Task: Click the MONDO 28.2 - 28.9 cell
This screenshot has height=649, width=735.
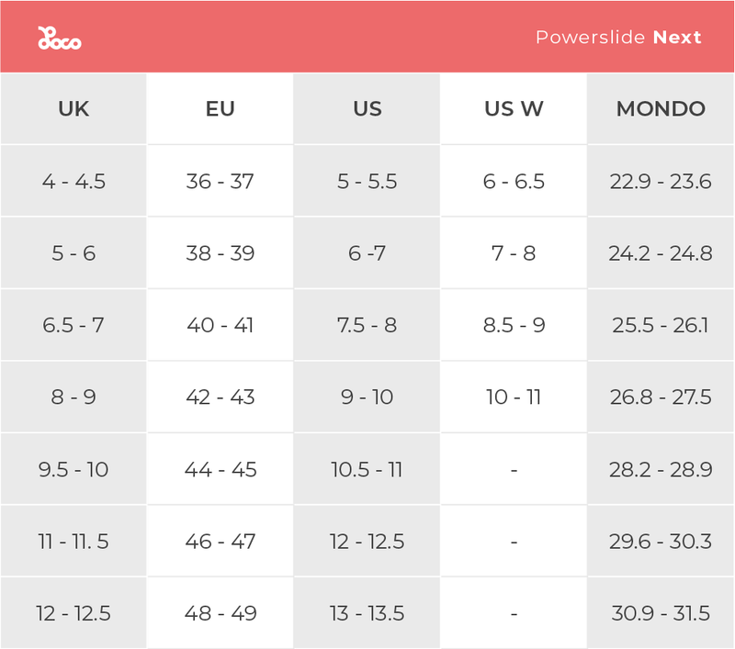Action: point(661,469)
